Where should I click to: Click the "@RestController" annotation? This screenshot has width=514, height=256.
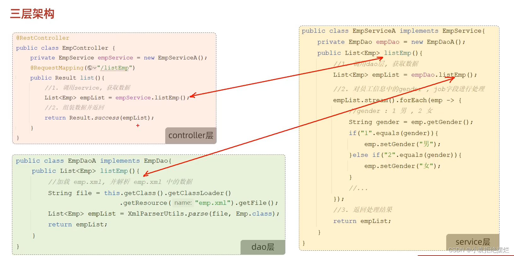coord(43,38)
